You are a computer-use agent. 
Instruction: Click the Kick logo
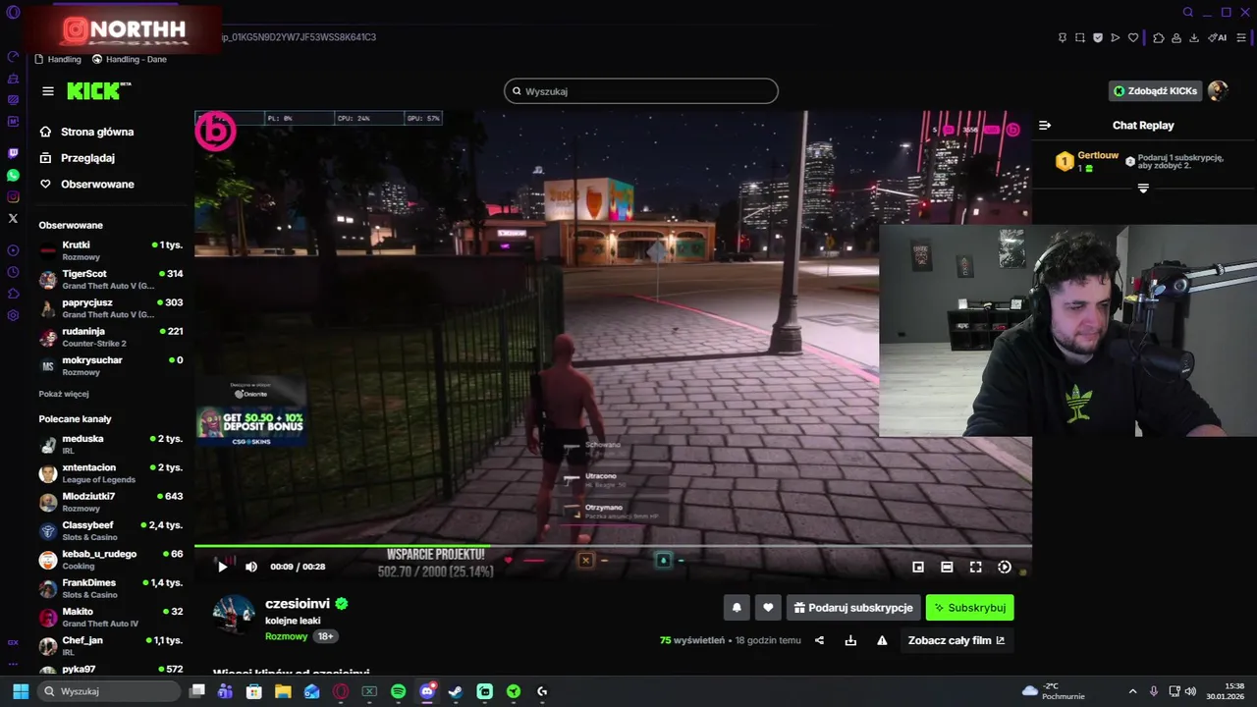point(98,91)
